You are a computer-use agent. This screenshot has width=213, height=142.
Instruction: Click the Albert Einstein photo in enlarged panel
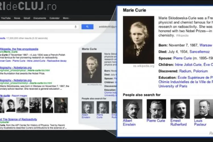click(133, 109)
